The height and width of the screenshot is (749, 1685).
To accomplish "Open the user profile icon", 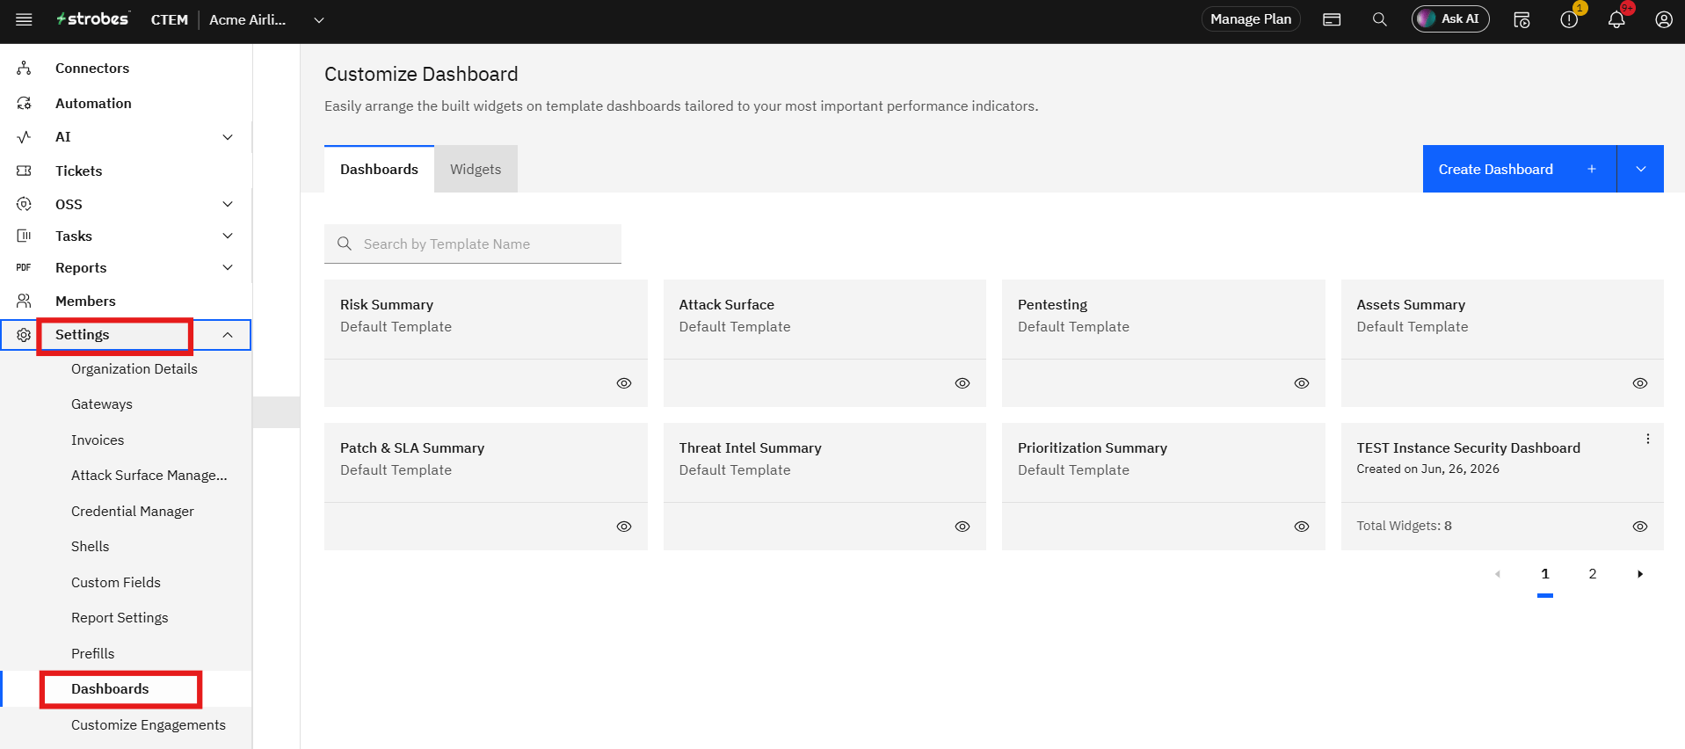I will coord(1664,19).
